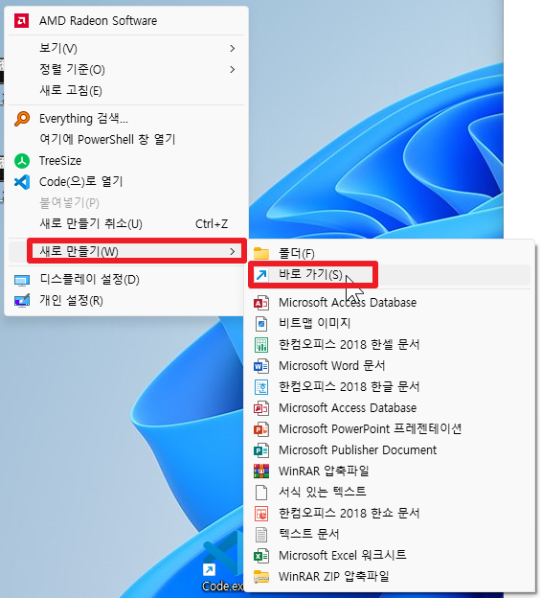The image size is (541, 598).
Task: Expand the 보기(V) submenu arrow
Action: click(x=233, y=49)
